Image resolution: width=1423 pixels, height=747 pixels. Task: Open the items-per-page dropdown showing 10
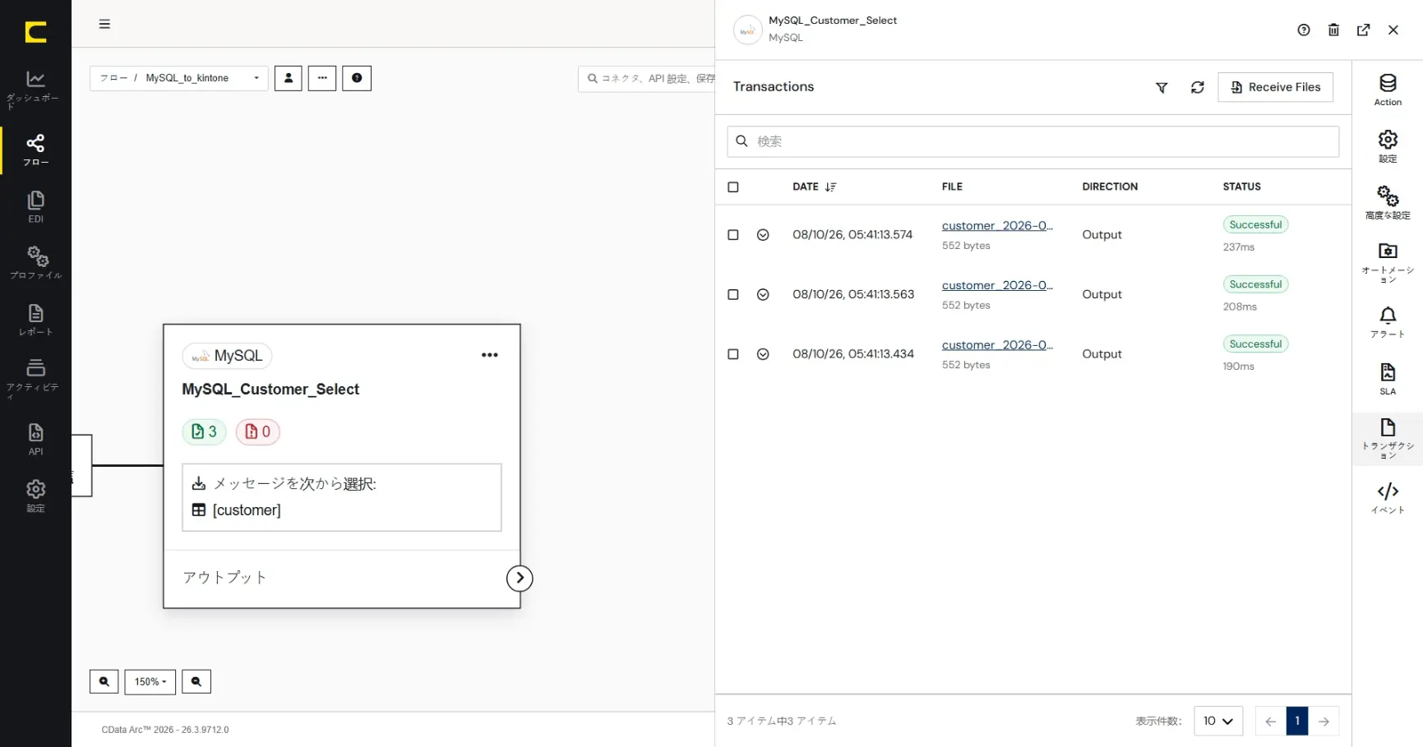click(1217, 721)
